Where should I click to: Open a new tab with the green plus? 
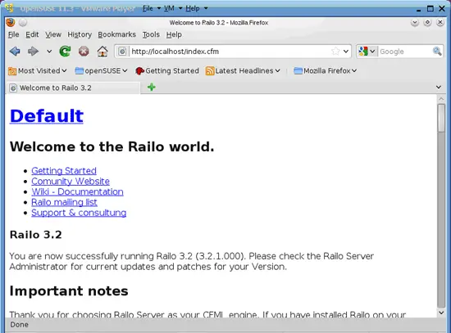pos(152,87)
